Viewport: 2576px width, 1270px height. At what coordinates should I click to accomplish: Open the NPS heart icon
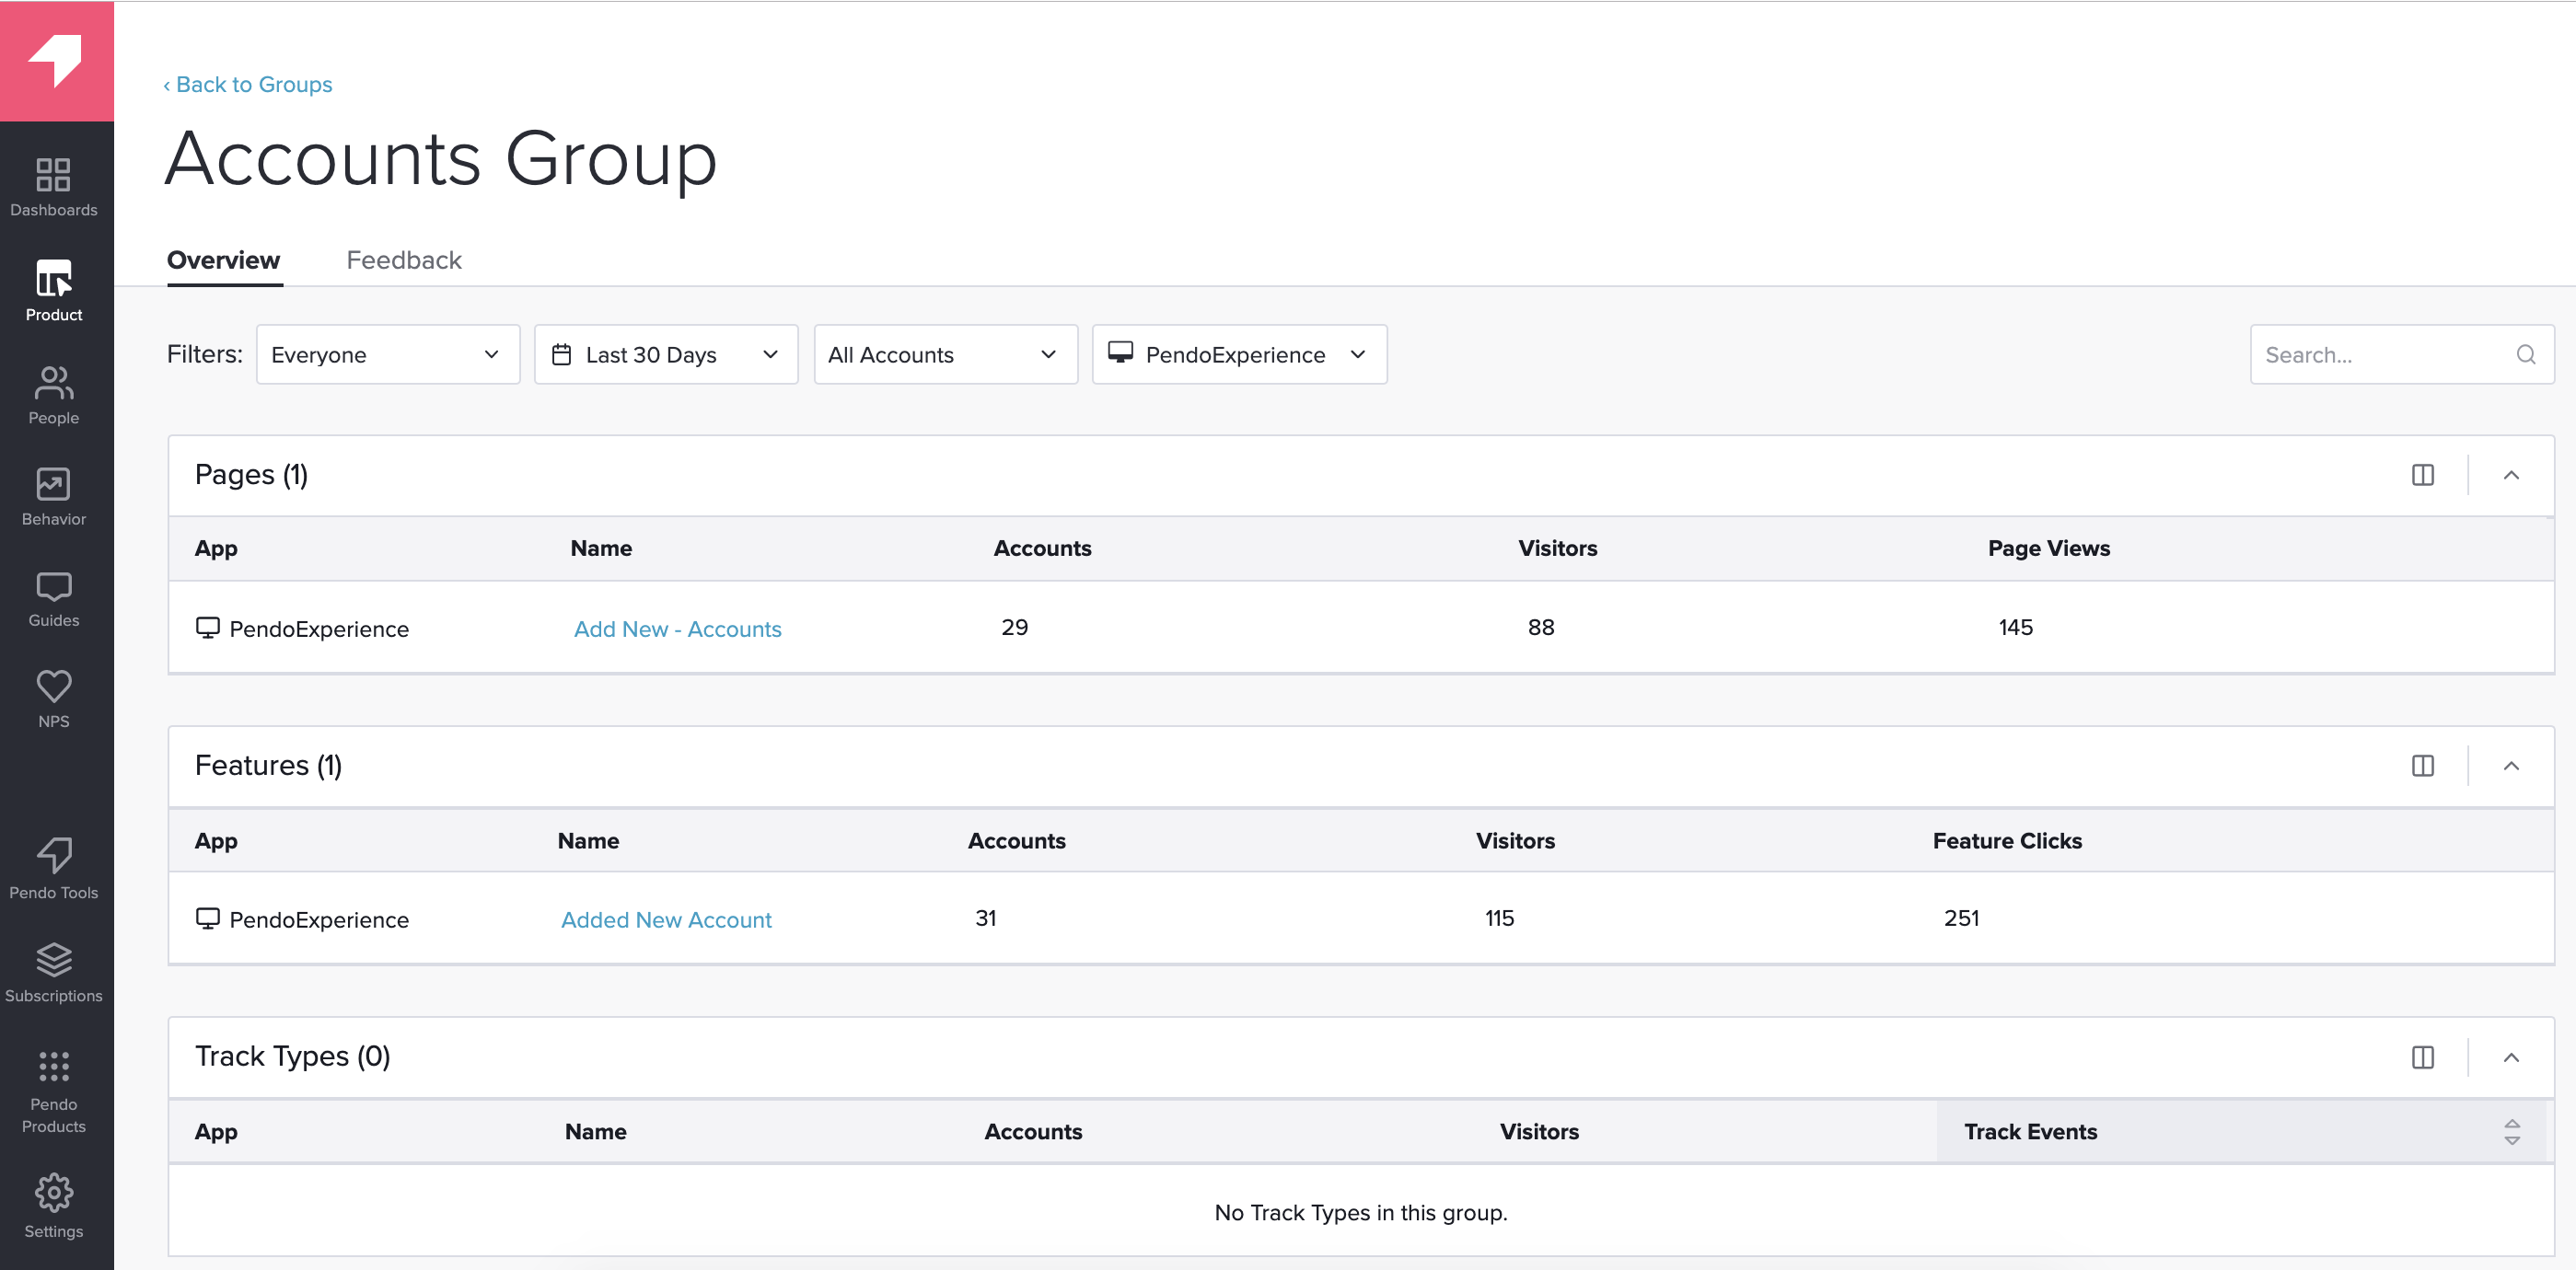pyautogui.click(x=54, y=686)
